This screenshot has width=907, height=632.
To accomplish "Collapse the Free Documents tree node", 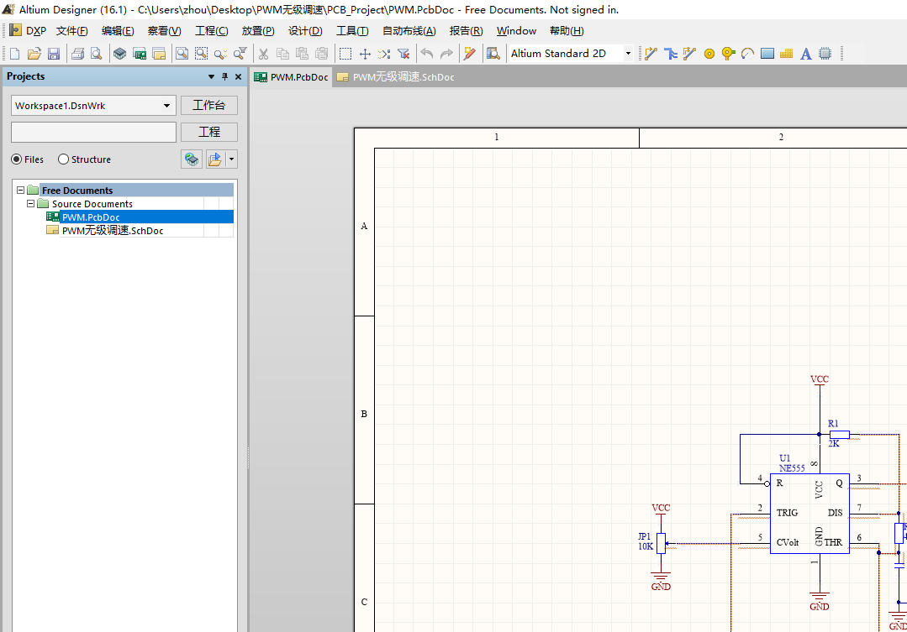I will [20, 190].
